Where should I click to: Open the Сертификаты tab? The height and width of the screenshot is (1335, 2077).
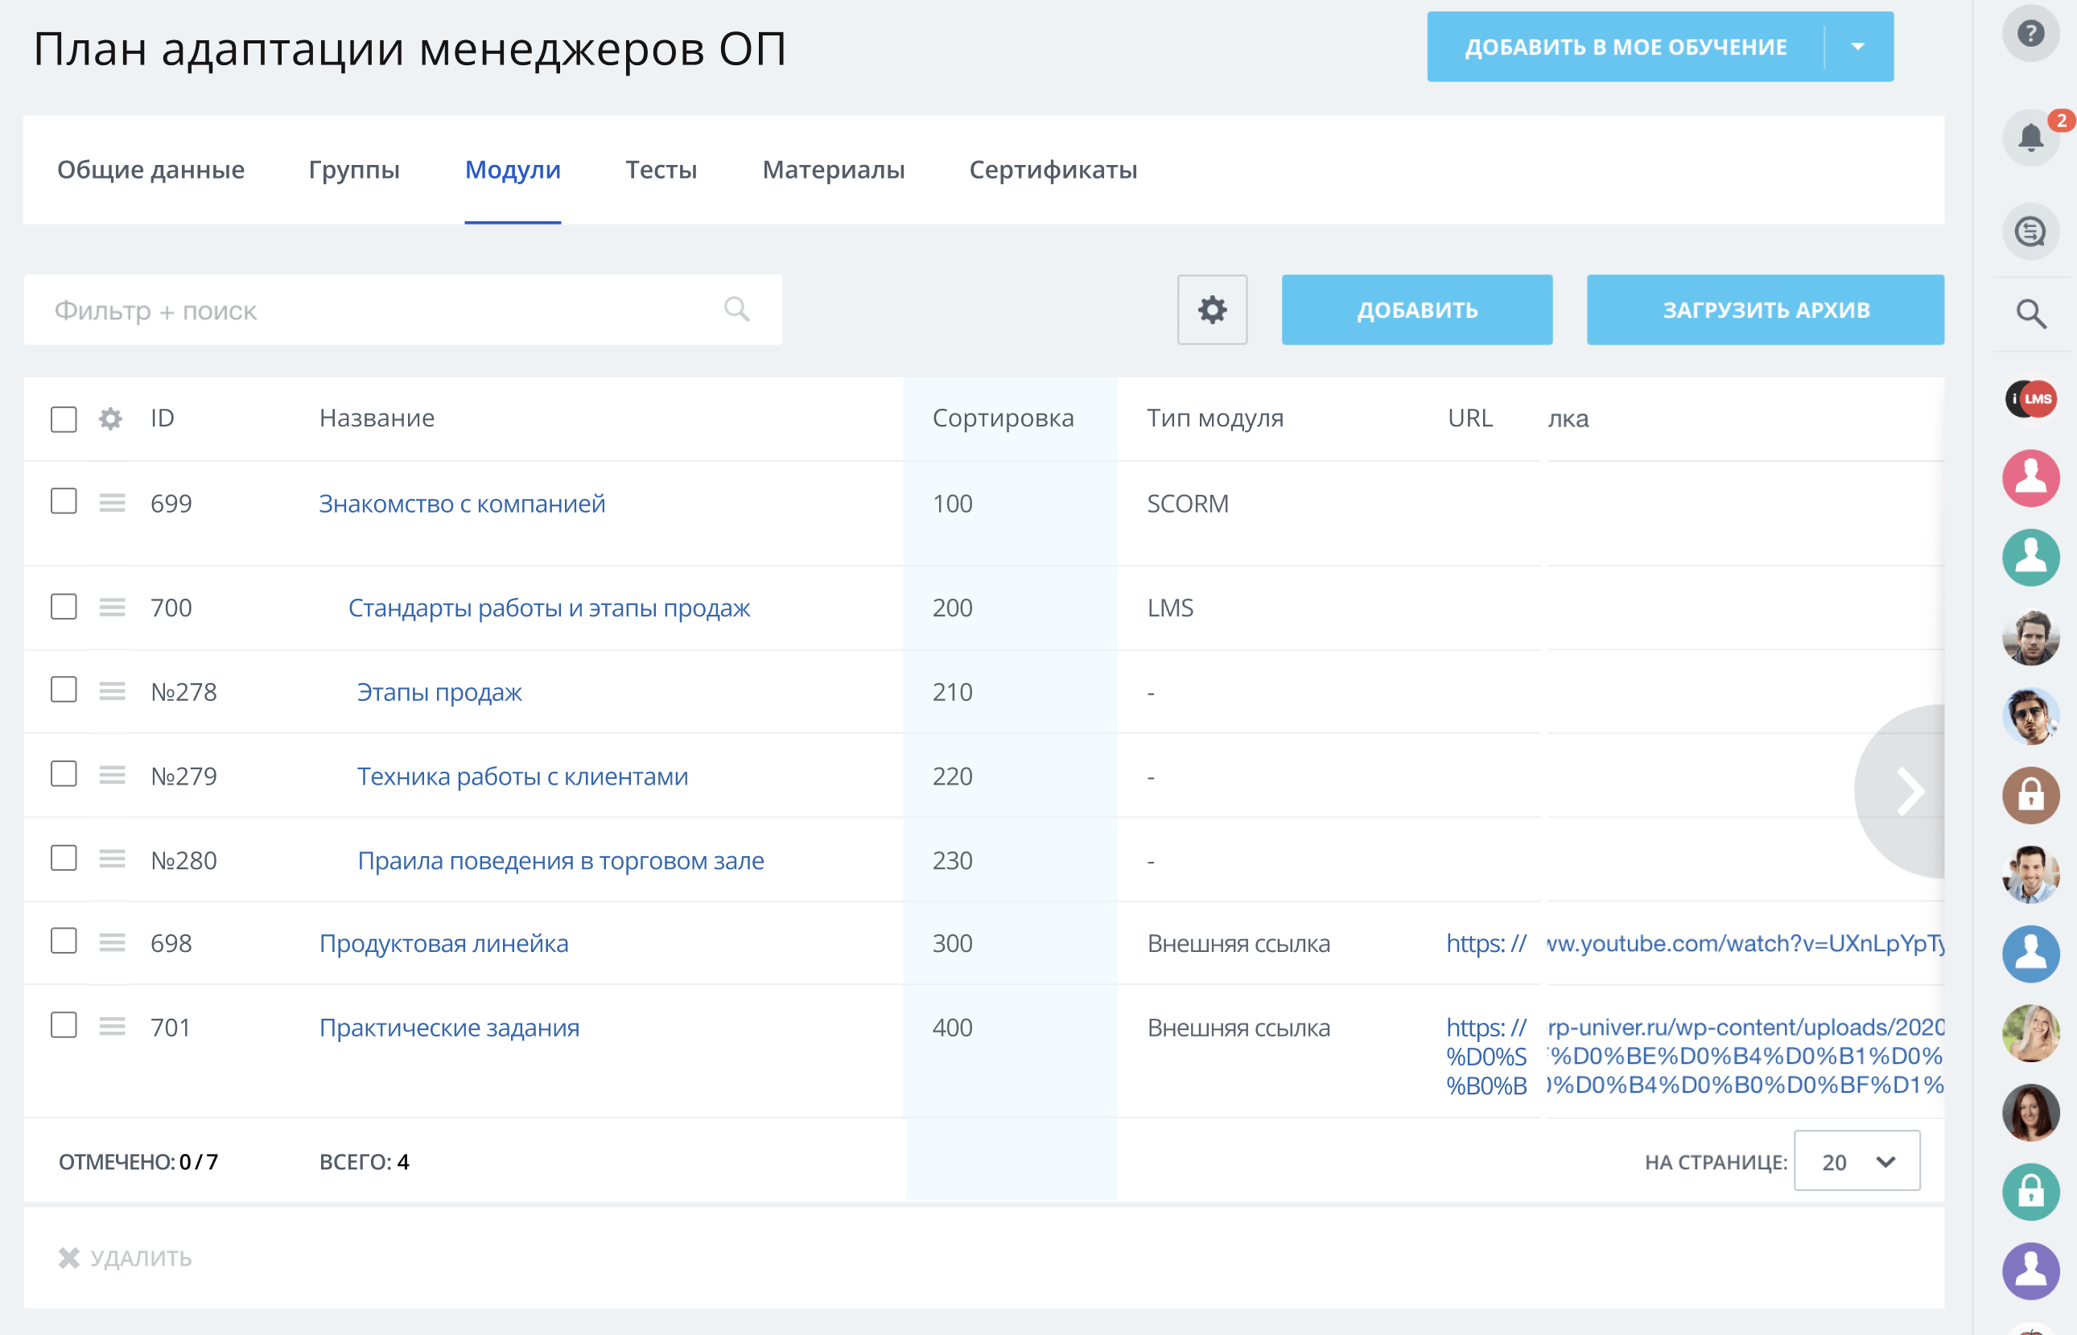(x=1054, y=170)
